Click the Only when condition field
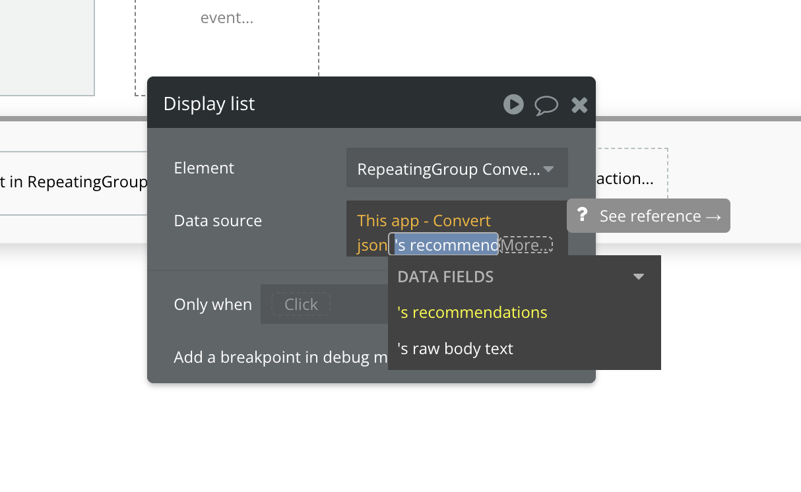 [x=301, y=304]
